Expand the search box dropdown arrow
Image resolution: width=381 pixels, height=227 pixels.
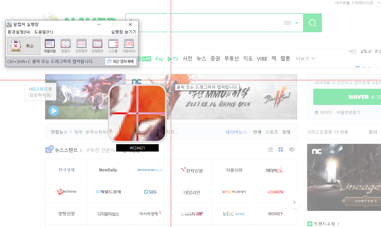click(297, 23)
